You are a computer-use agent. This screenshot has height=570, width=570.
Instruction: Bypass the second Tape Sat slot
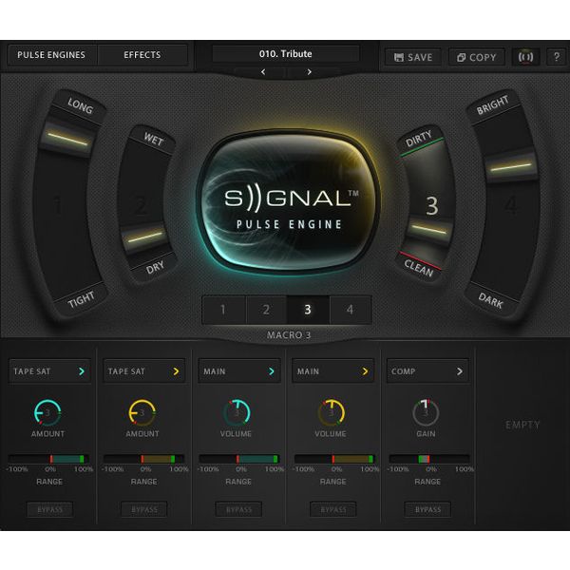[144, 509]
